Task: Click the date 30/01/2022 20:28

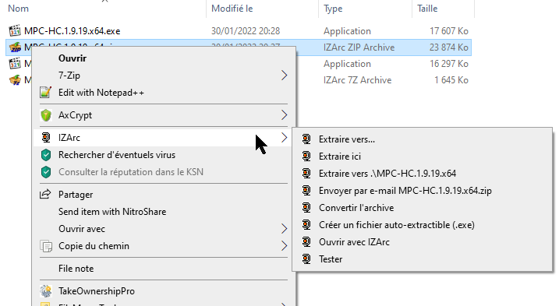Action: [x=246, y=31]
